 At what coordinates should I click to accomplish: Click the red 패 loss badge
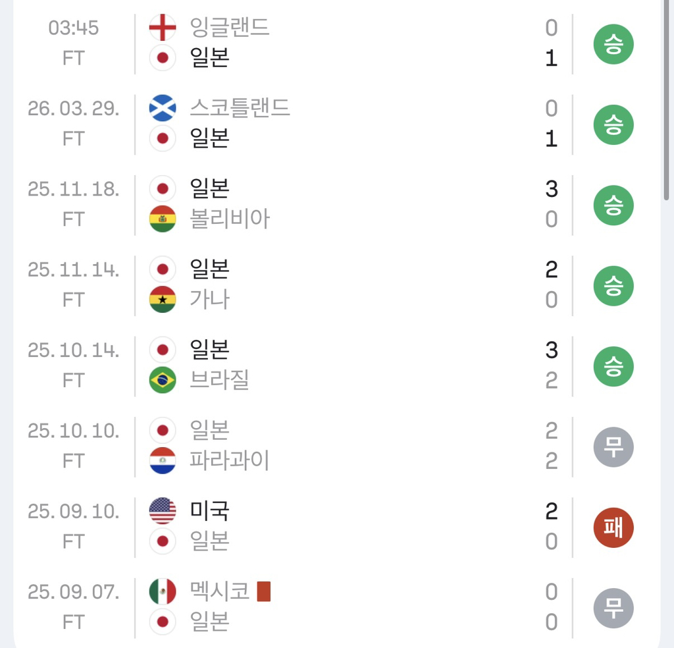tap(613, 527)
